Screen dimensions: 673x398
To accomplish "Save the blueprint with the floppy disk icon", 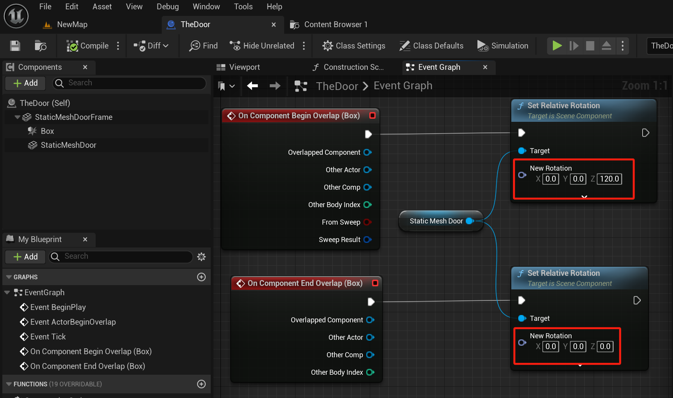I will [x=15, y=46].
